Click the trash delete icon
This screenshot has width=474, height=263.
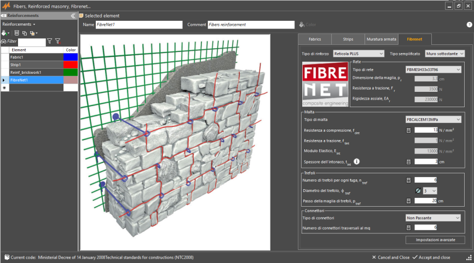tap(17, 33)
